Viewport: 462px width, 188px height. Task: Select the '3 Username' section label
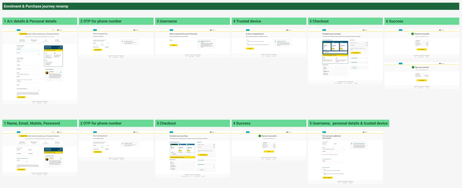167,21
